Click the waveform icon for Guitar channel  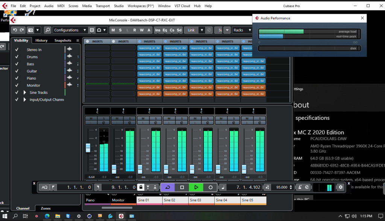click(x=70, y=71)
